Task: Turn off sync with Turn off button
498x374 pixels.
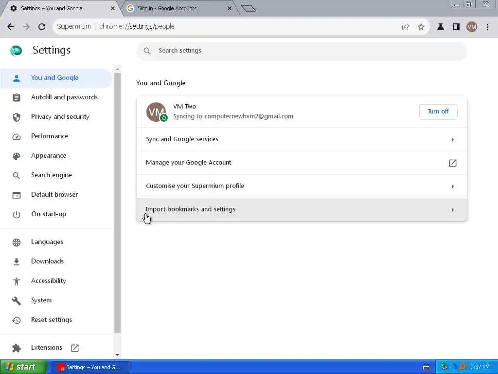Action: [x=438, y=112]
